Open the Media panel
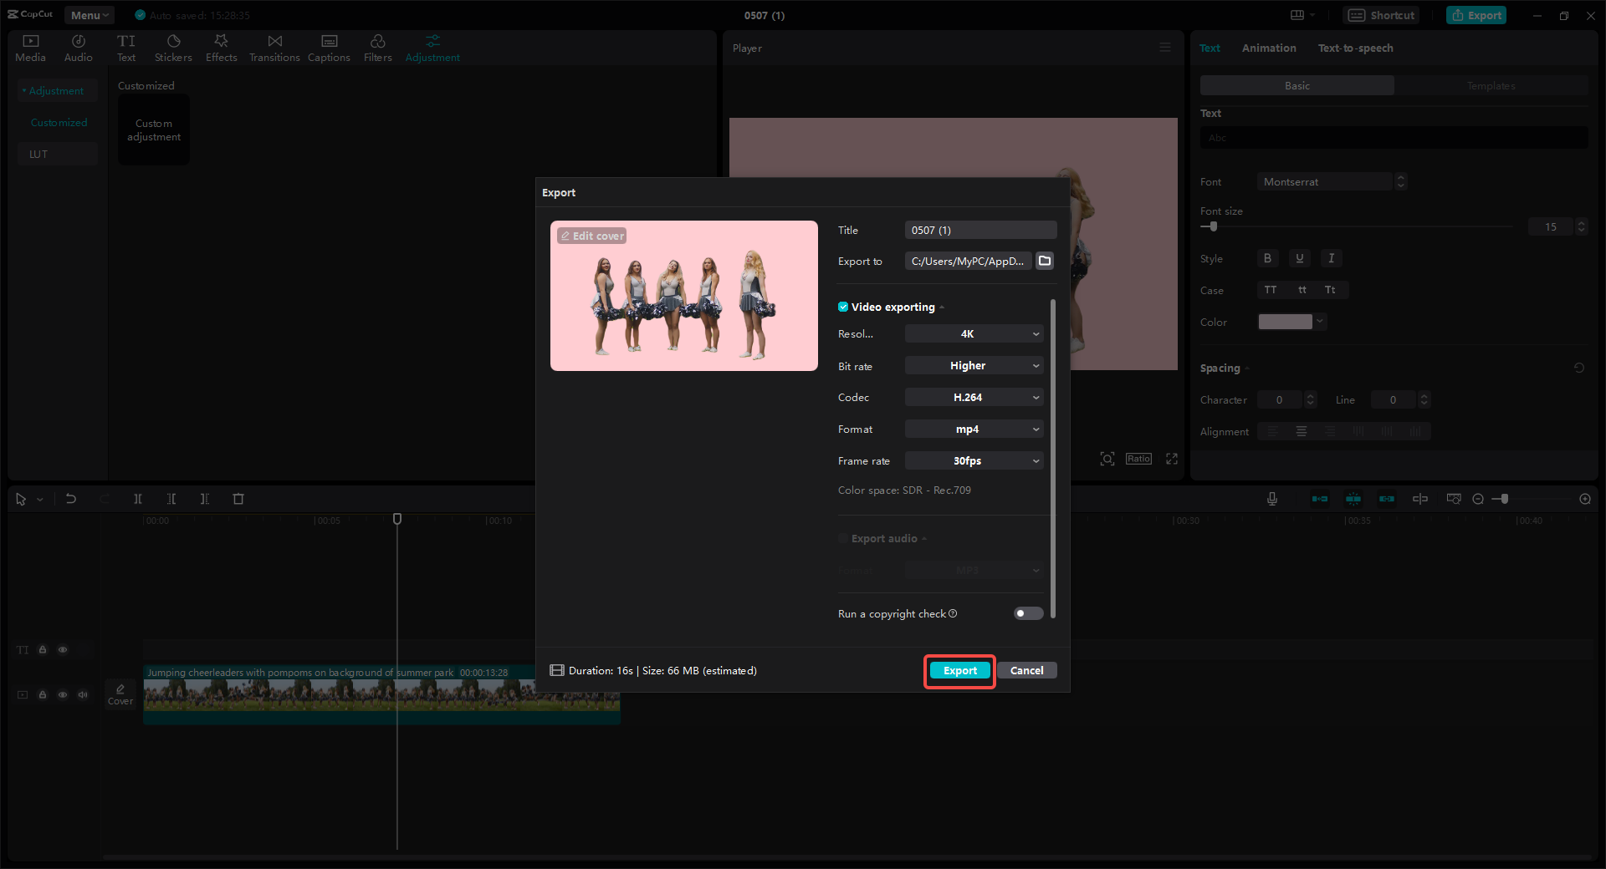 (29, 46)
